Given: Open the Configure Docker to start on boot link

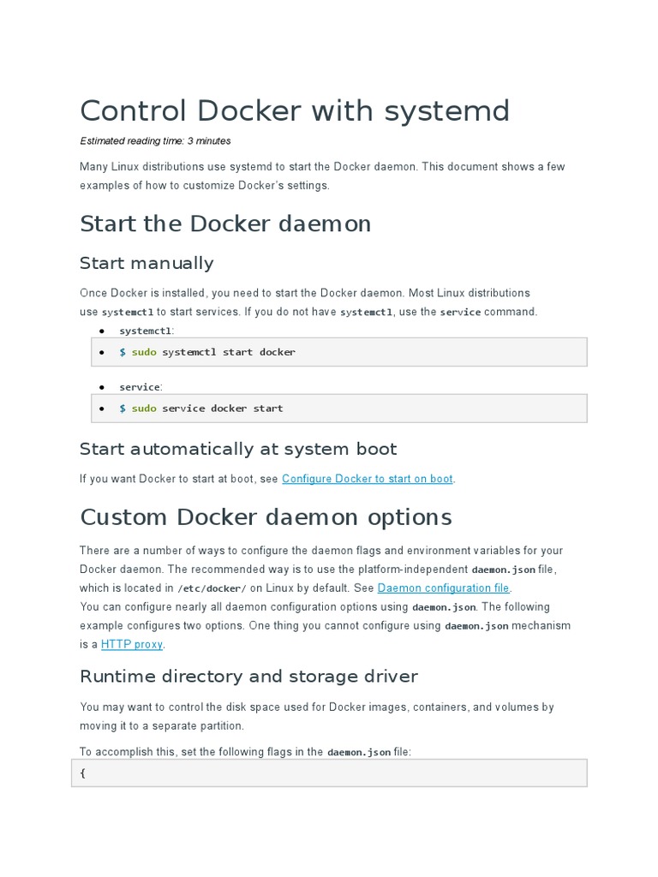Looking at the screenshot, I should [367, 479].
